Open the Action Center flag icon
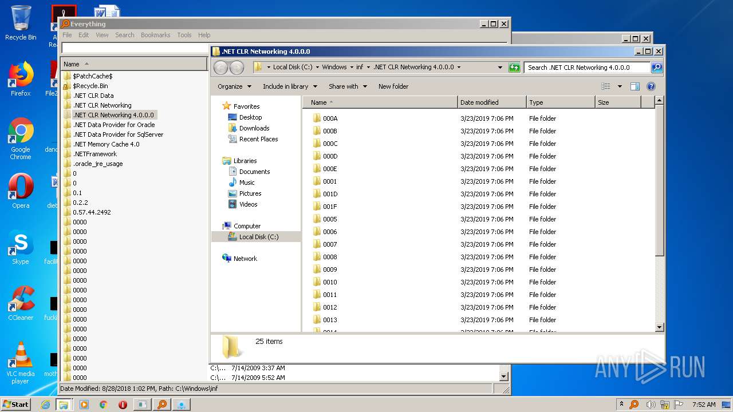 point(679,405)
